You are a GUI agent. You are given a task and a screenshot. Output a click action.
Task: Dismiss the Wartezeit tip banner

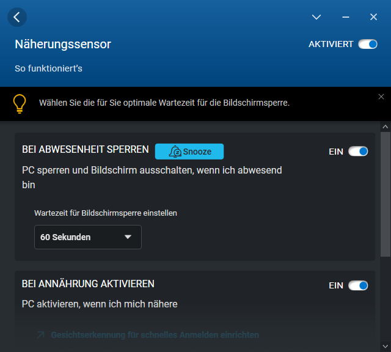pos(381,97)
